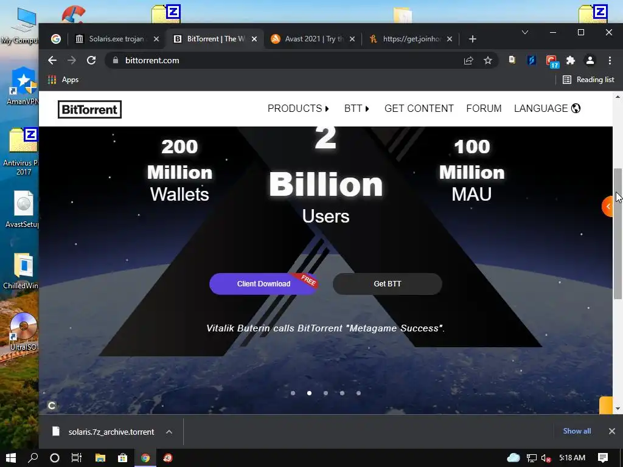
Task: Click the taskbar clock 5:18 AM
Action: 572,458
